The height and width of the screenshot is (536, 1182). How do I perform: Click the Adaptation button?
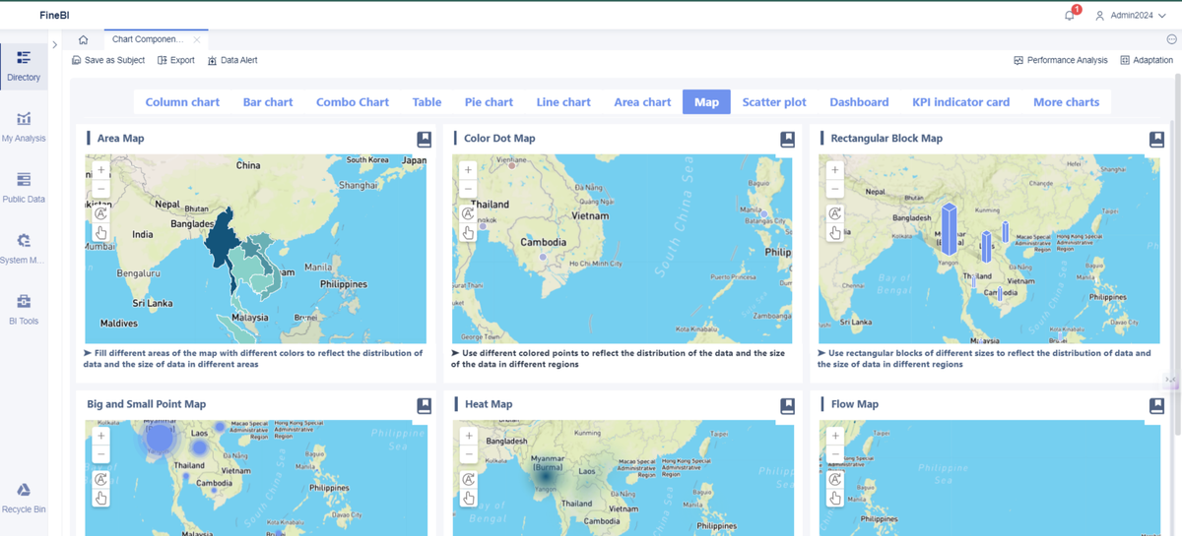(x=1147, y=60)
